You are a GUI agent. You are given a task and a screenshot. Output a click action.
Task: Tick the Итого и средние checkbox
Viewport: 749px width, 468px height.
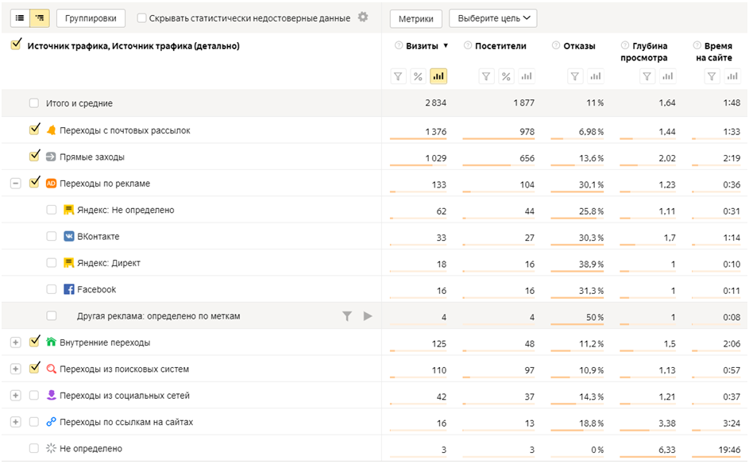pos(34,103)
